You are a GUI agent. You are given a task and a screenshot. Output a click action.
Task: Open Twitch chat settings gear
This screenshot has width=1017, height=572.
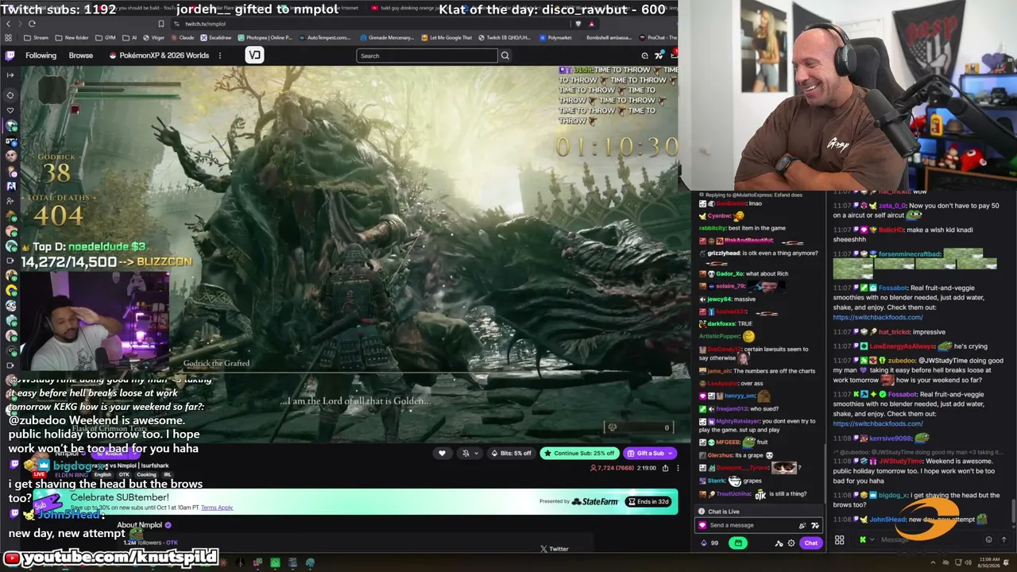pos(791,543)
